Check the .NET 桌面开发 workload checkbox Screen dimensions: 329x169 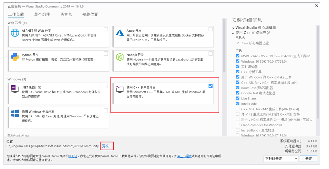(x=106, y=86)
